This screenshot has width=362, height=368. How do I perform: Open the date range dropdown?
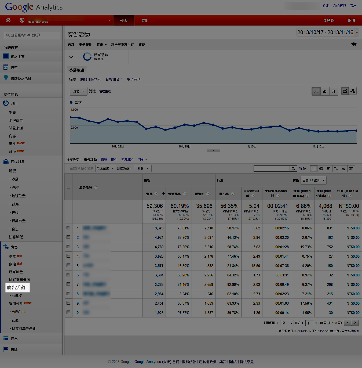point(328,33)
